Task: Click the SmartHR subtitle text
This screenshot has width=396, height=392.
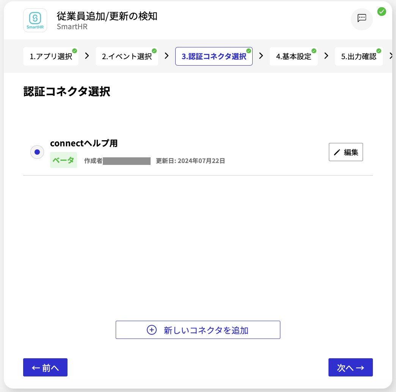Action: pyautogui.click(x=72, y=27)
